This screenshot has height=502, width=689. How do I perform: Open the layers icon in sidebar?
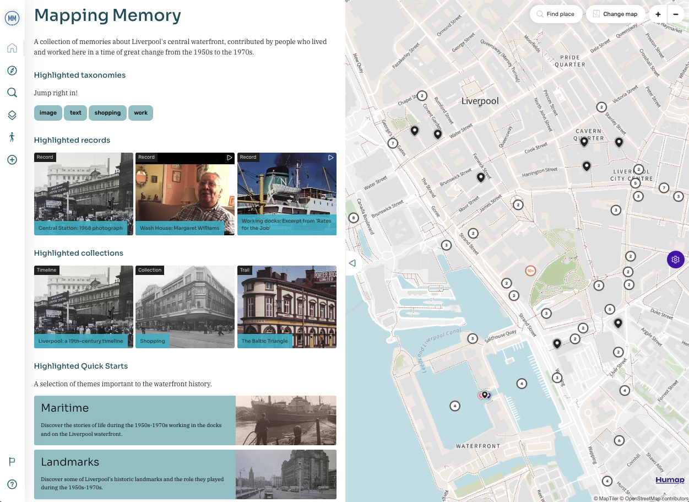point(12,115)
